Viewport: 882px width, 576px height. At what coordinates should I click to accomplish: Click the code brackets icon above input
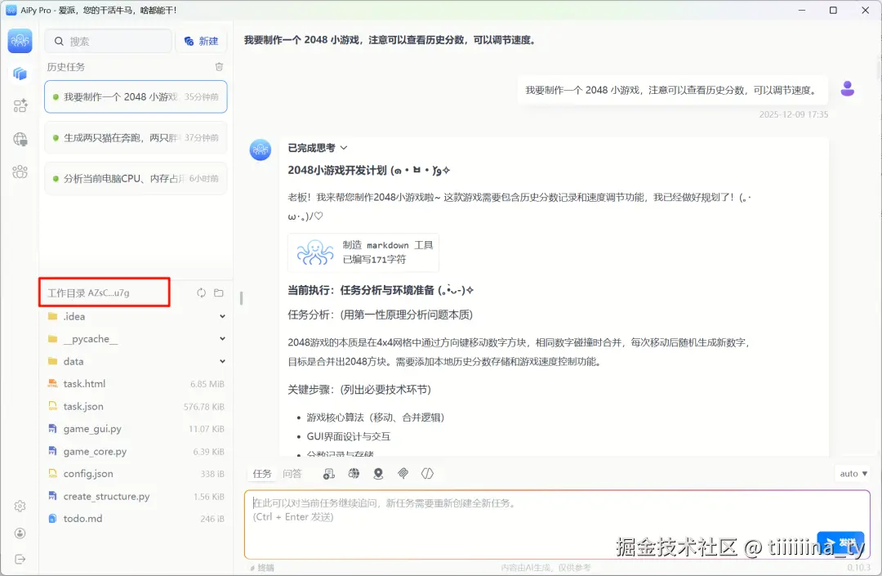point(427,474)
